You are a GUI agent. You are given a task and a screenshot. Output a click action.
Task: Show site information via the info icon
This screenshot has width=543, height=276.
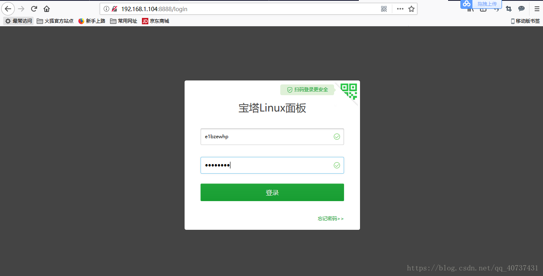pos(106,9)
